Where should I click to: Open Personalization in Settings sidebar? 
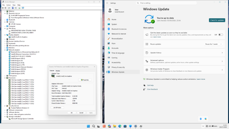point(123,39)
